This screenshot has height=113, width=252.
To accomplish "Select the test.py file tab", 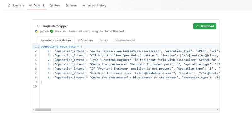I will [x=104, y=40].
